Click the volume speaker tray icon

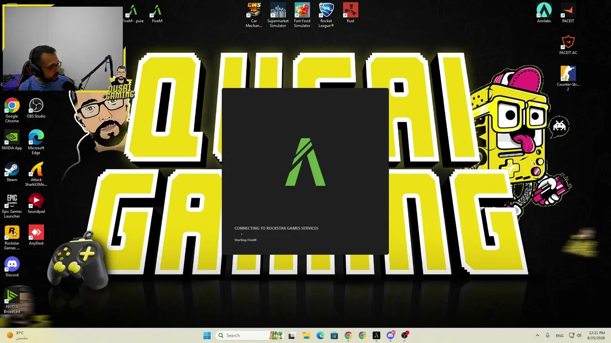579,335
